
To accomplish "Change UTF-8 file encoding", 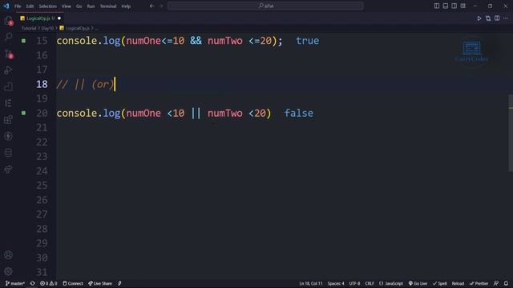I will 354,283.
